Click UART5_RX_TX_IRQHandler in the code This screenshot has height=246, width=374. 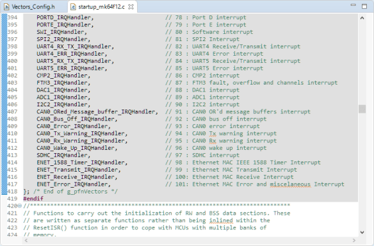74,61
